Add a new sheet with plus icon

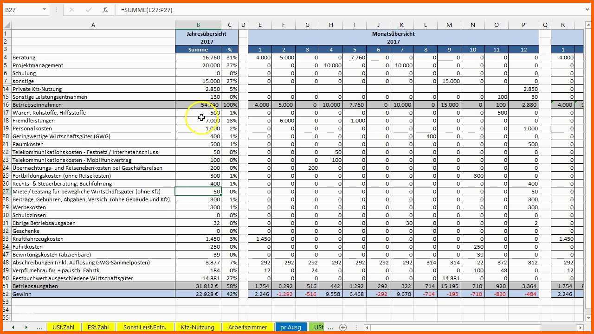[343, 327]
